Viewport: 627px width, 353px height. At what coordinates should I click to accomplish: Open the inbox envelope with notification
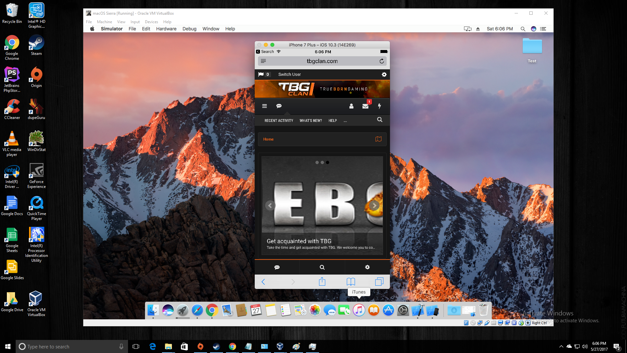(366, 106)
